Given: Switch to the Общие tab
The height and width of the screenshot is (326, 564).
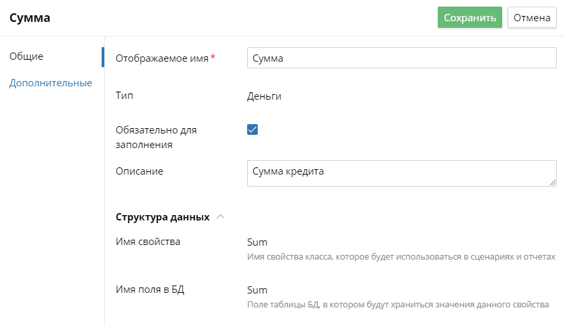Looking at the screenshot, I should tap(27, 56).
